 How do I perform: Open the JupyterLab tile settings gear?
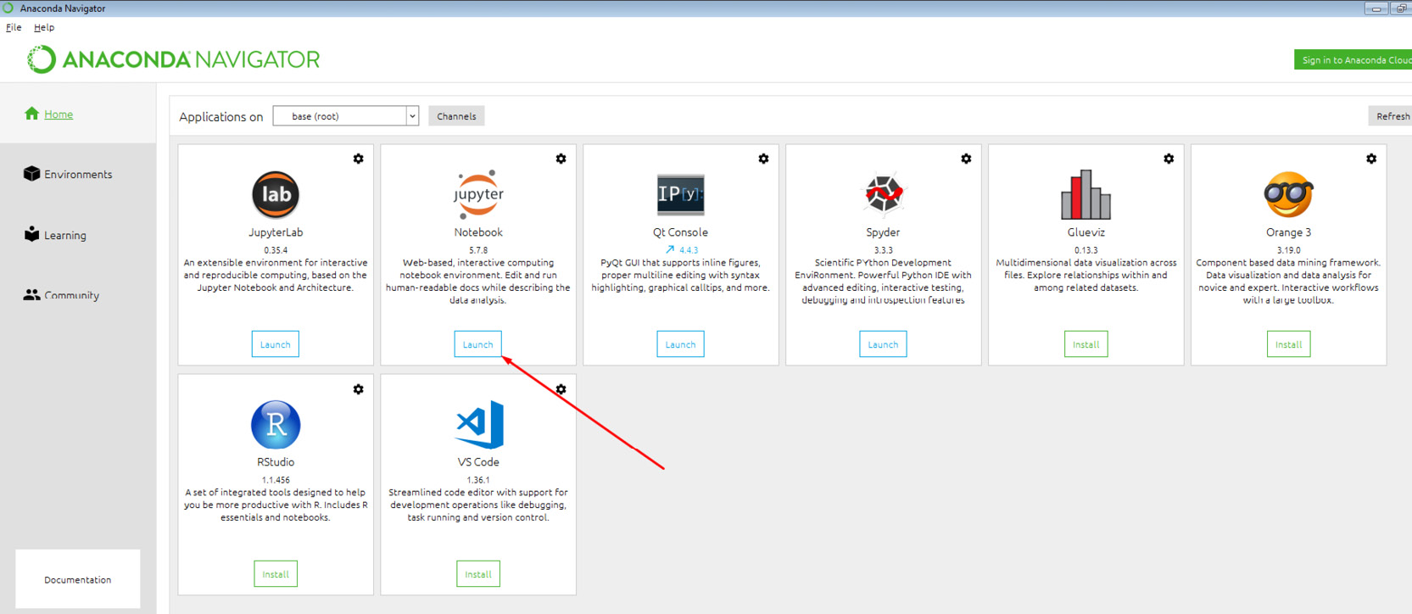(358, 159)
